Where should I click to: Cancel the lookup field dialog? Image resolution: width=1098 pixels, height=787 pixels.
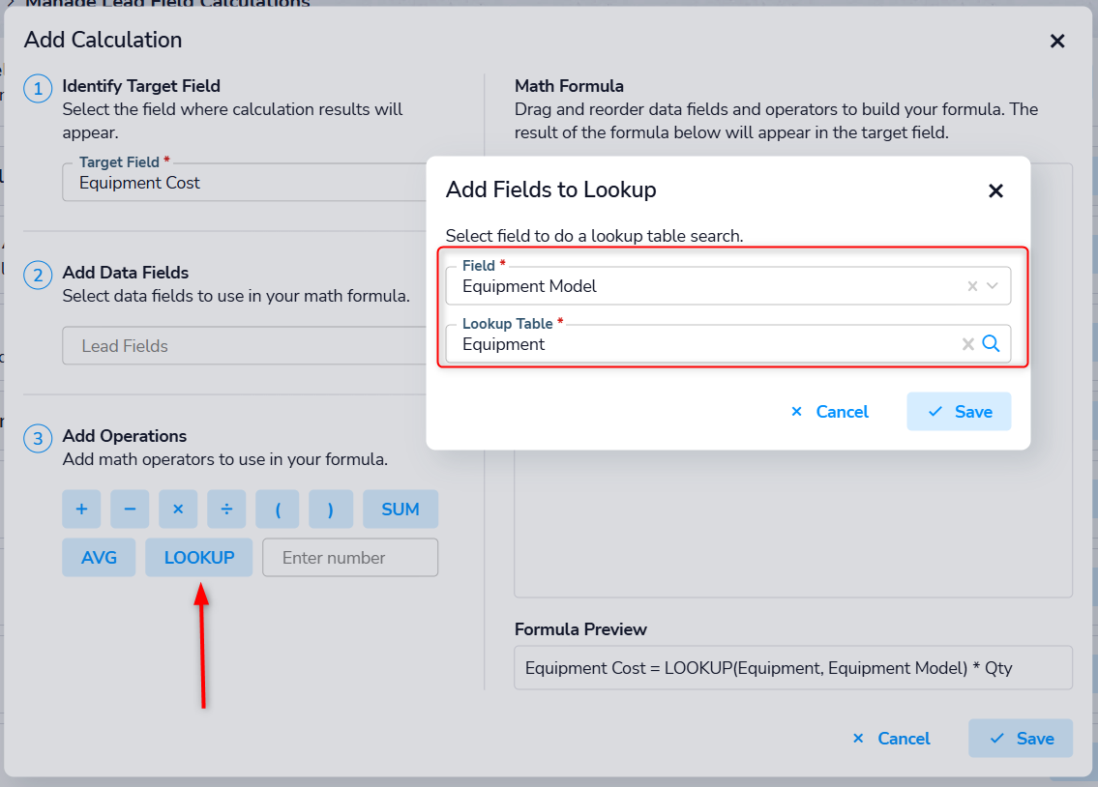[830, 412]
